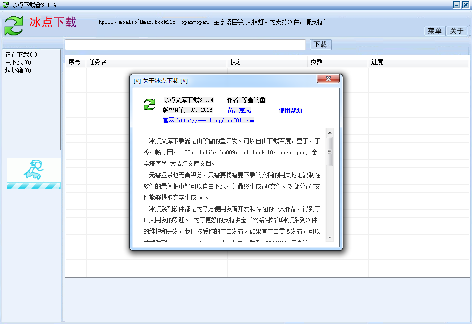Click the 进度 column header
This screenshot has width=472, height=324.
pos(418,62)
